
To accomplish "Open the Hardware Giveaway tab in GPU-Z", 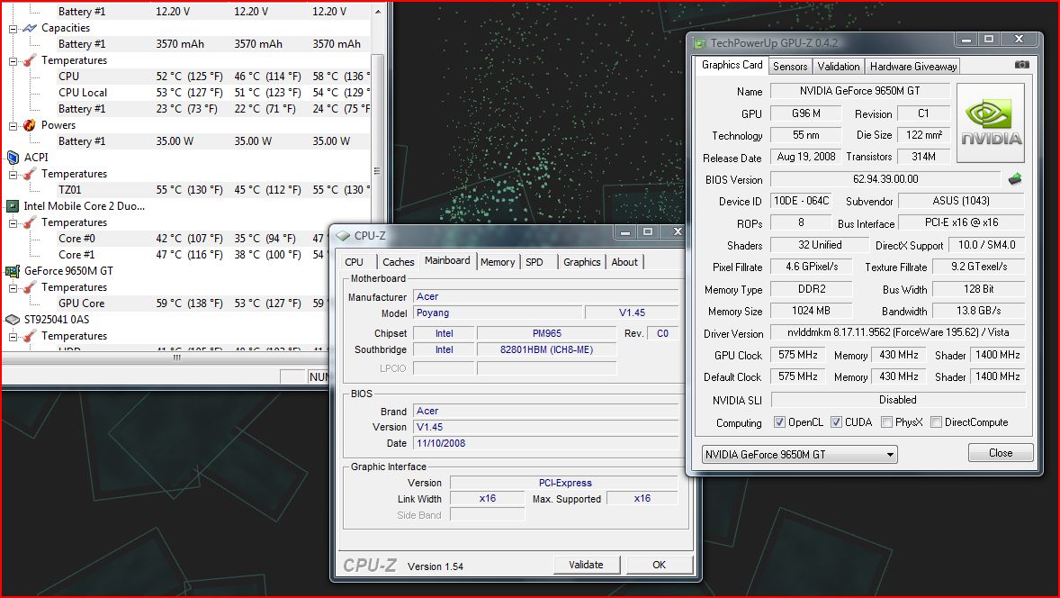I will [x=913, y=67].
